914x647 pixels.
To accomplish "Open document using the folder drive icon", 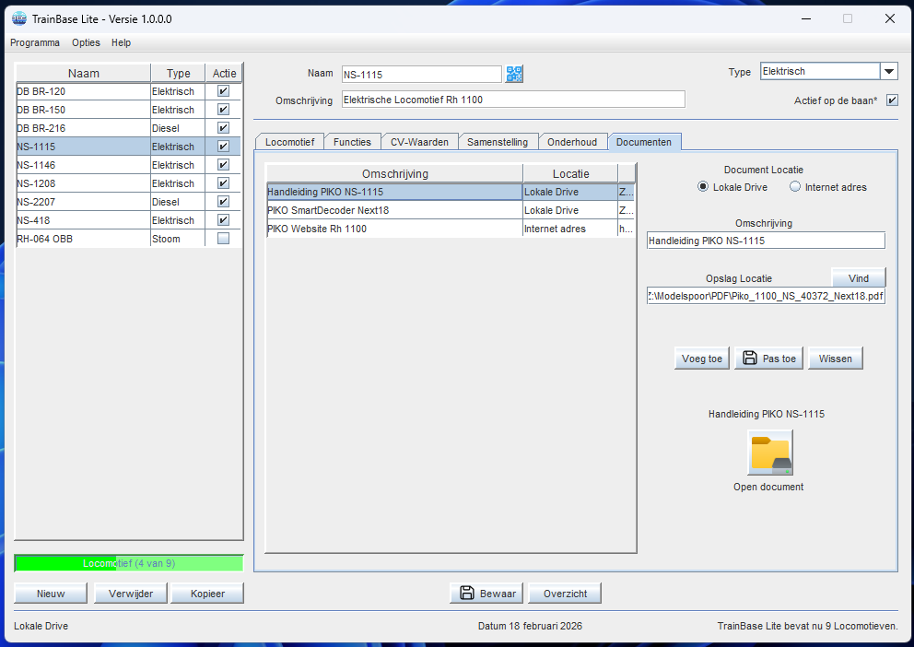I will [769, 453].
